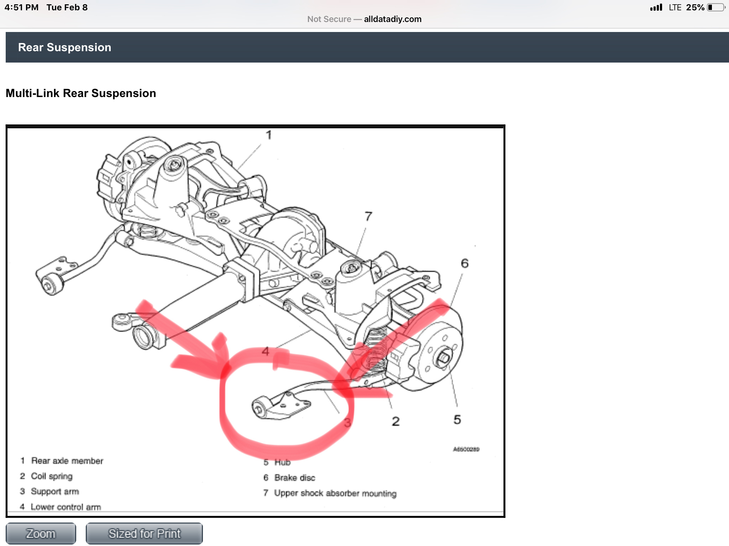Click the Sized for Print button
Image resolution: width=729 pixels, height=546 pixels.
(144, 533)
